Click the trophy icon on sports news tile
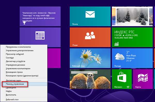Screen dimensions: 155x102 [24, 23]
